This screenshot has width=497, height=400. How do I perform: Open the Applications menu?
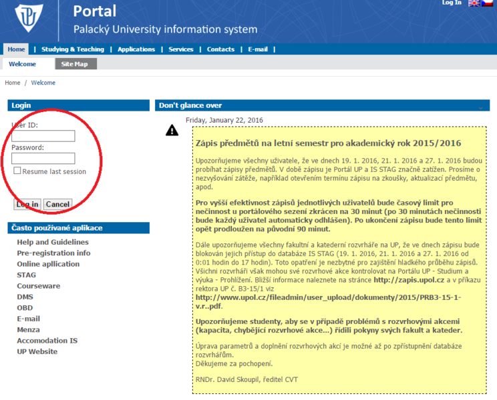[x=136, y=49]
